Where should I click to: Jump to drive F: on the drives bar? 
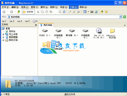[x=27, y=21]
